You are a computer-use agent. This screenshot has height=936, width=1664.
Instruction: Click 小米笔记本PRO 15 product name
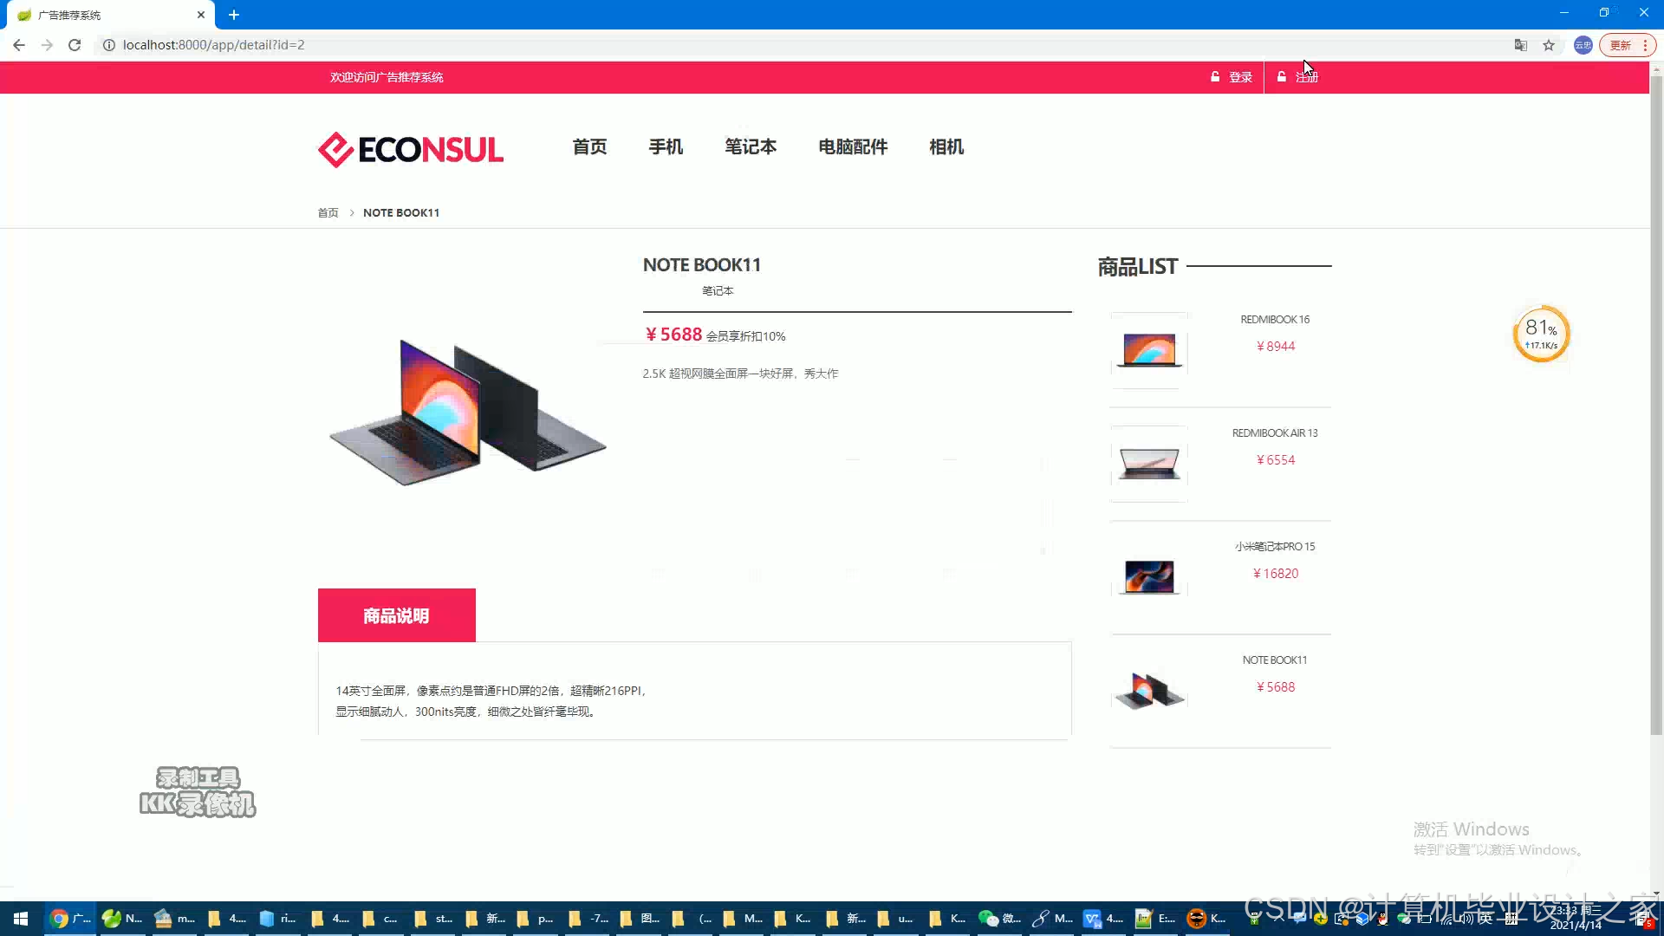coord(1275,546)
